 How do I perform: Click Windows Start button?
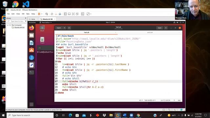3,115
